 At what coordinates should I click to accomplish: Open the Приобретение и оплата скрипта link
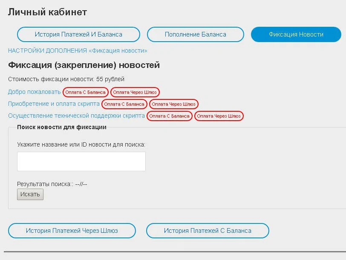click(x=54, y=104)
